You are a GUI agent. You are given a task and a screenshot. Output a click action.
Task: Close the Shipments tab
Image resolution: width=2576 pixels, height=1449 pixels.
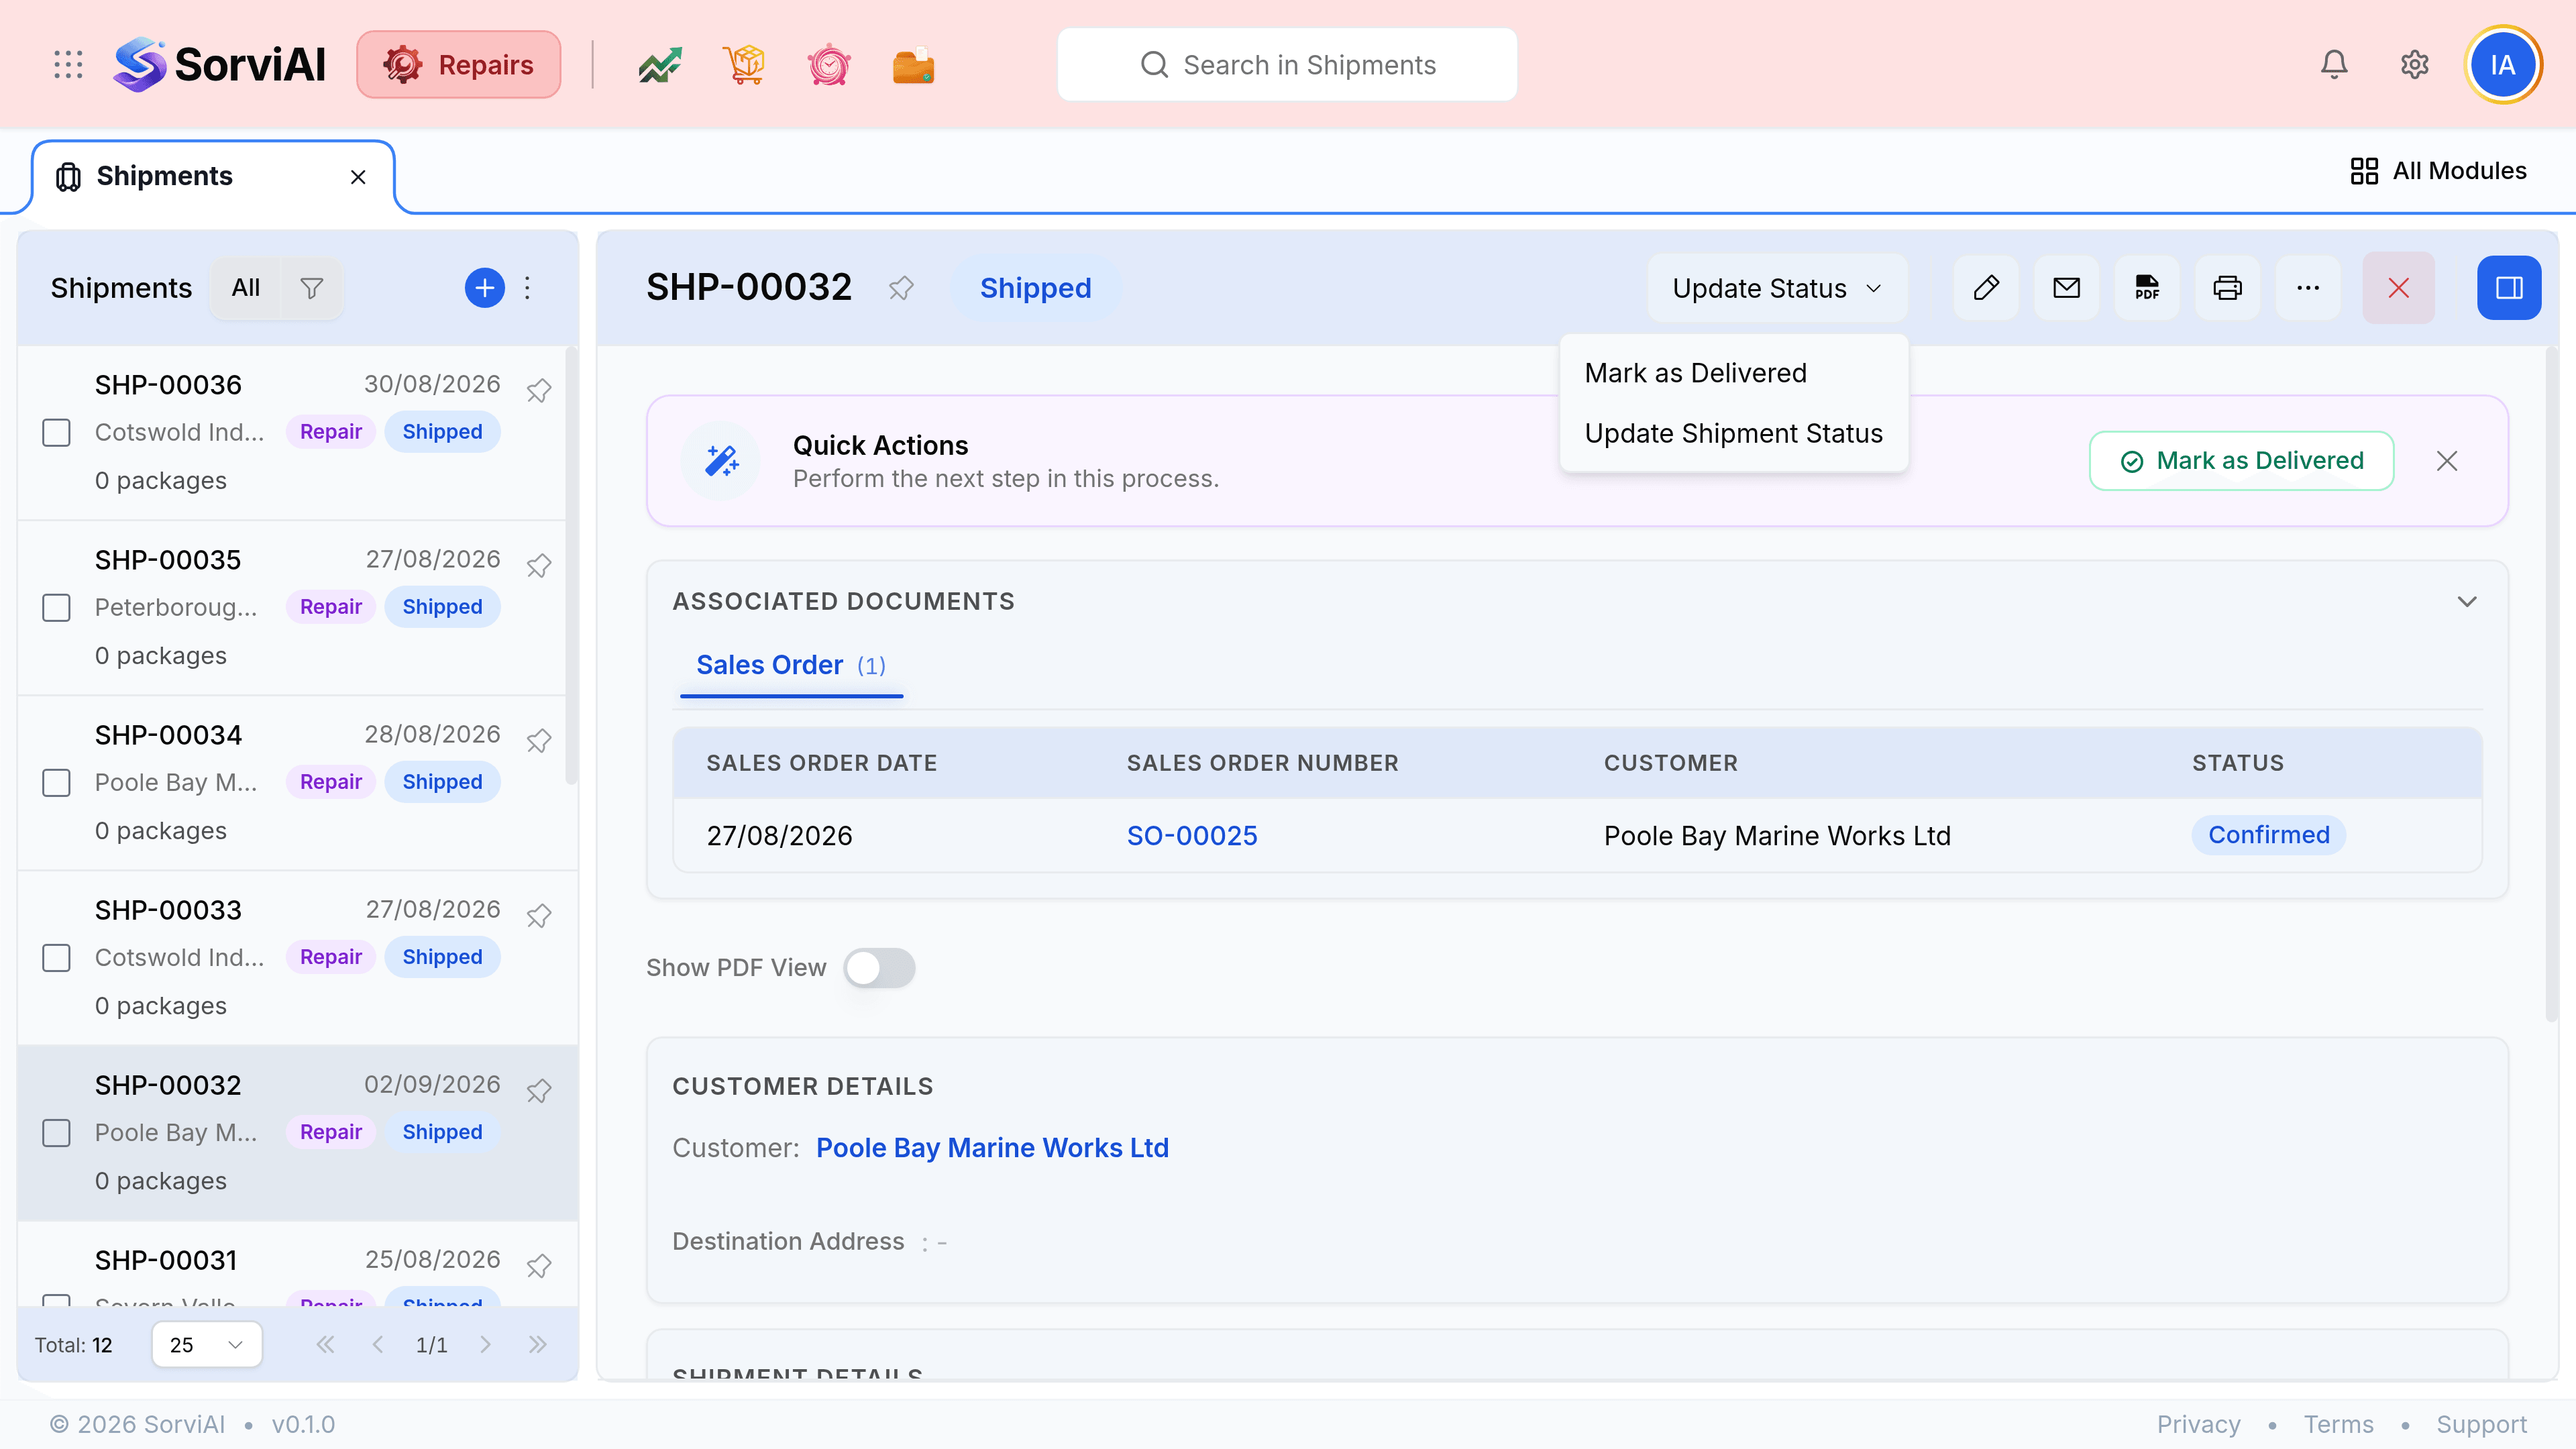point(358,177)
